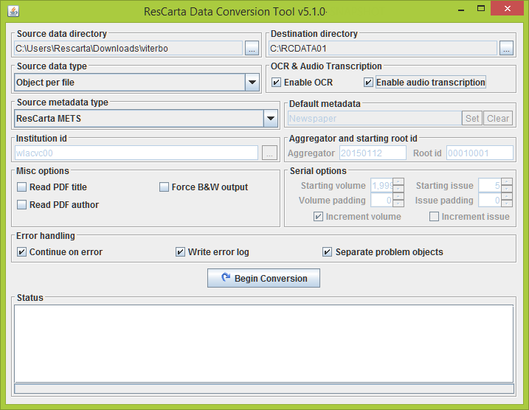Toggle the Increment issue checkbox
Viewport: 529px width, 410px height.
pos(434,217)
